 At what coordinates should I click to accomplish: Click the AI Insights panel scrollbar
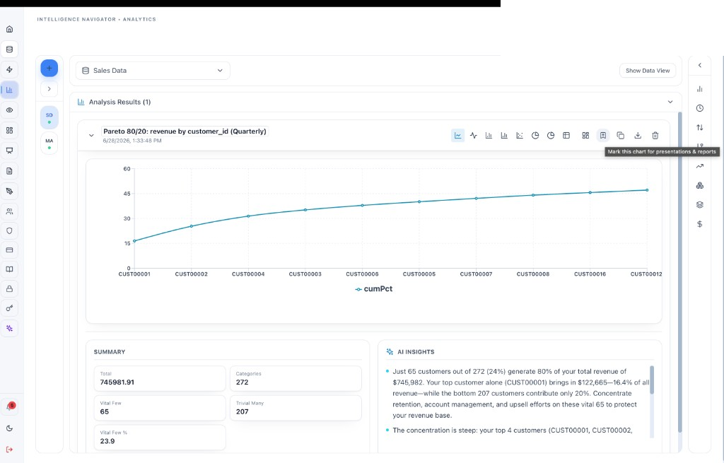click(652, 380)
